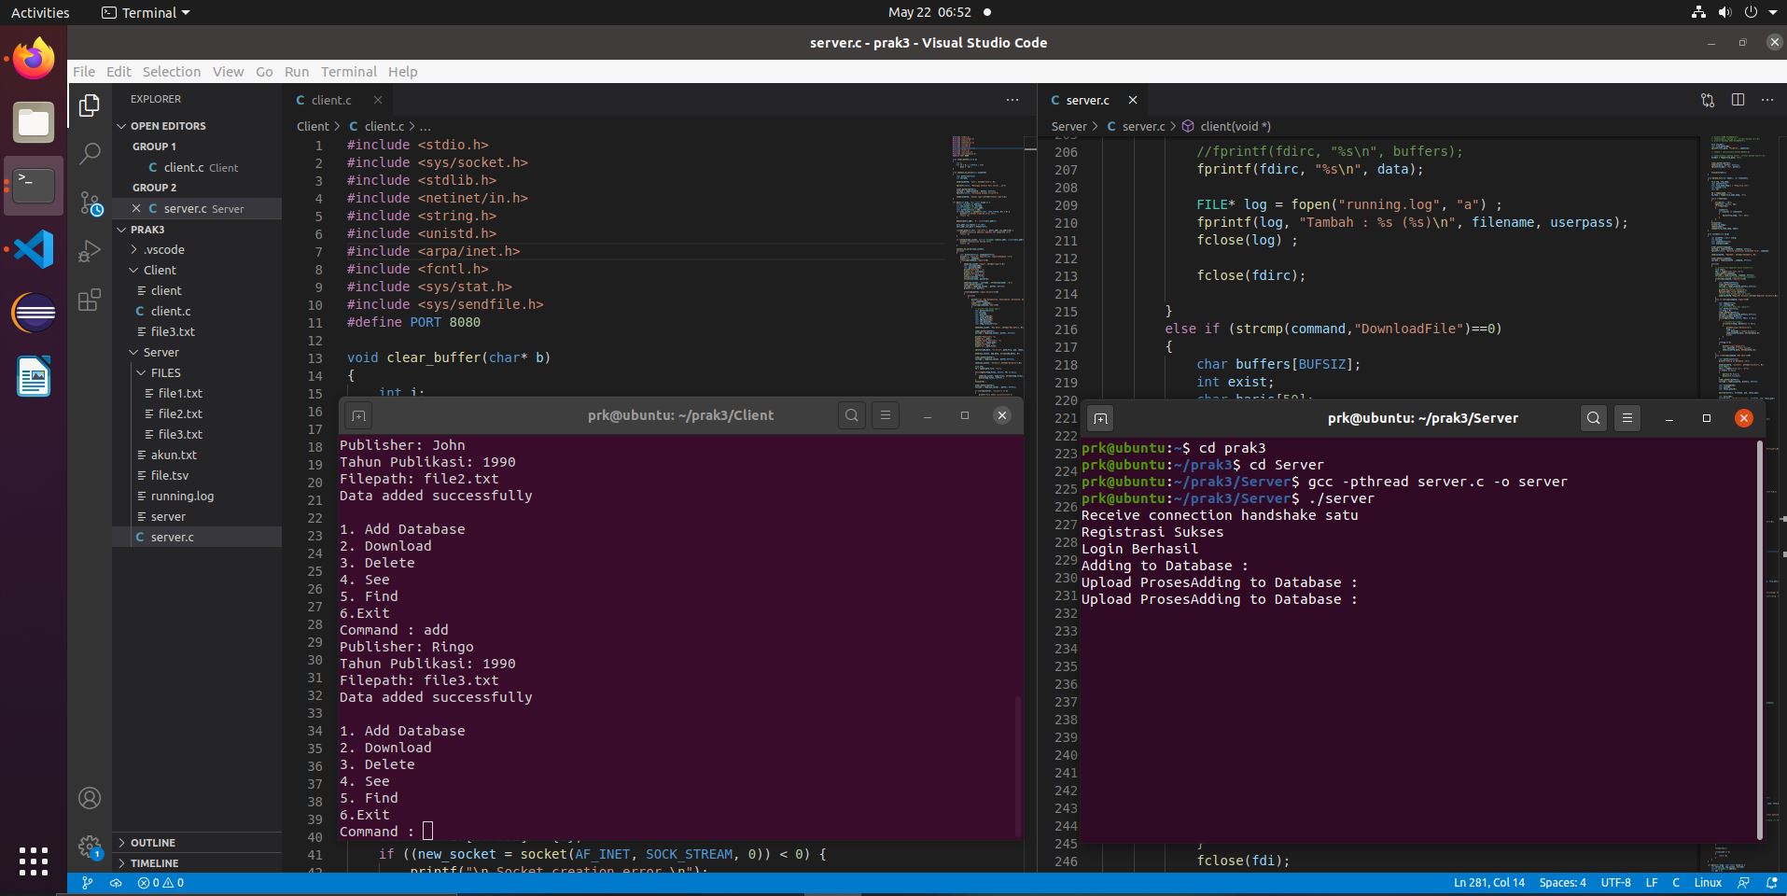Launch Firefox from the dock

(34, 59)
